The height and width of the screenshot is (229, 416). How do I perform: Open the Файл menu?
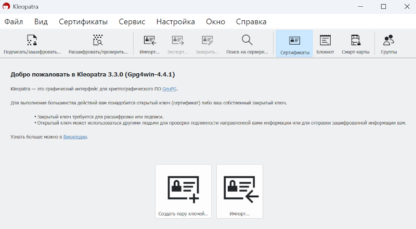pyautogui.click(x=14, y=22)
